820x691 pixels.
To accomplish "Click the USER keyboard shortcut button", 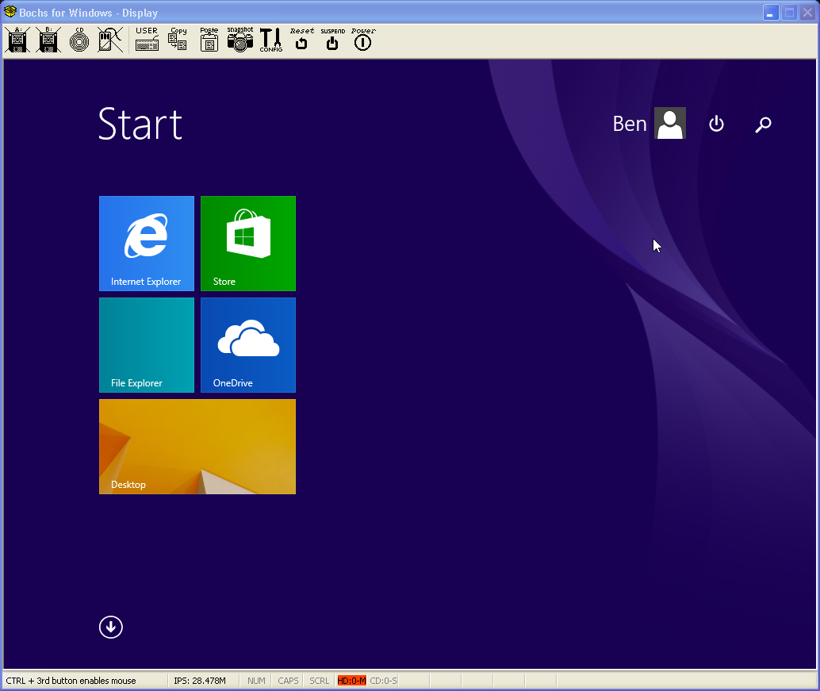I will 147,40.
